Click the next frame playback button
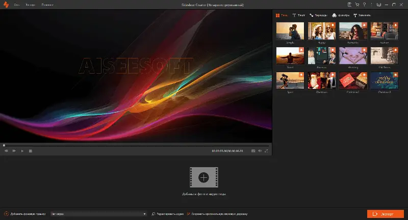 [14, 151]
